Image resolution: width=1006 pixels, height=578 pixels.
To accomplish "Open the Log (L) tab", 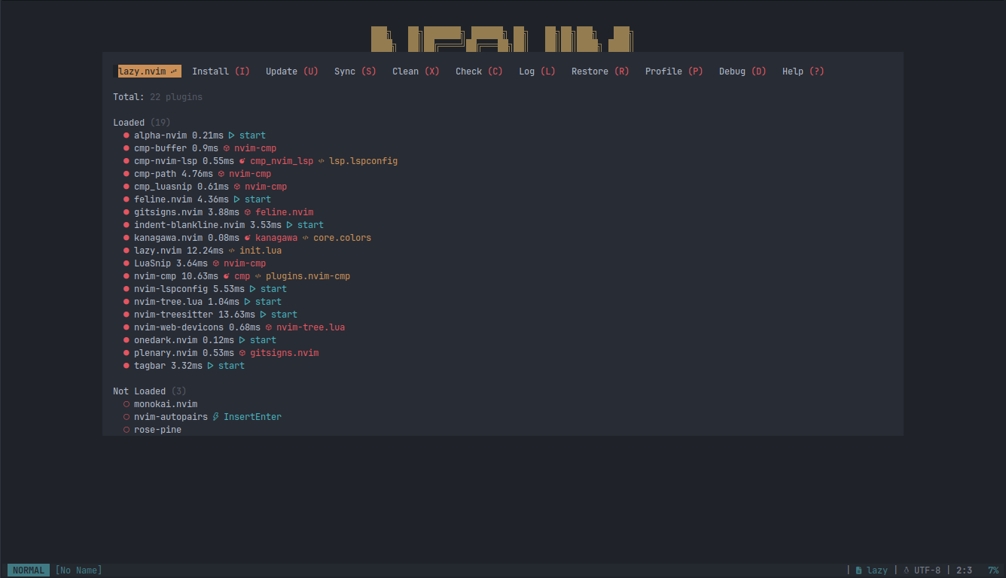I will coord(537,71).
